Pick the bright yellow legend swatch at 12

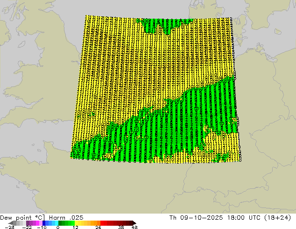(x=76, y=223)
